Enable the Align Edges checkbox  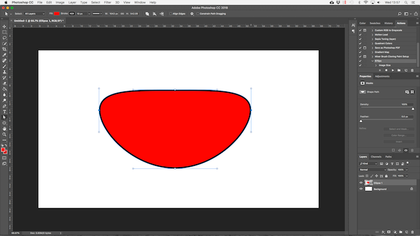[171, 14]
